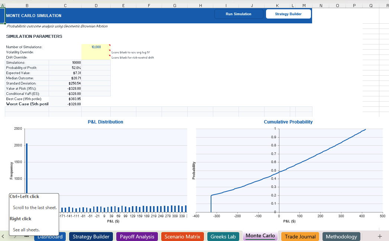389x241 pixels.
Task: Open the Trade Journal tab
Action: 300,236
